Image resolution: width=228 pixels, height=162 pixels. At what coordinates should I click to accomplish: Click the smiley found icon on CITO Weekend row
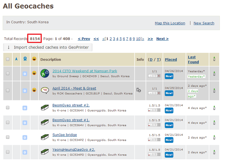point(34,73)
